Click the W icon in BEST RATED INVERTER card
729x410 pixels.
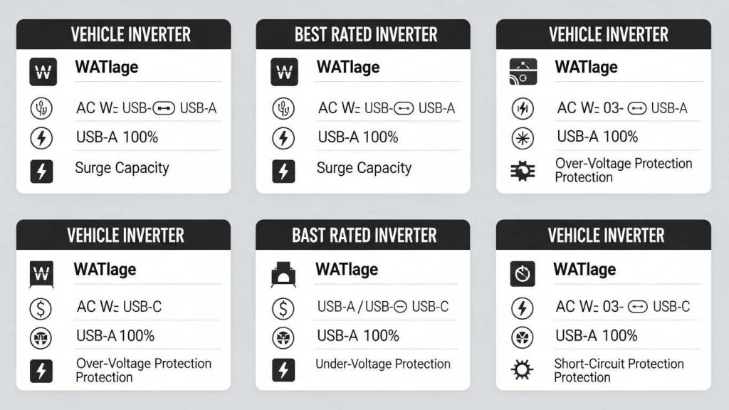pyautogui.click(x=283, y=72)
